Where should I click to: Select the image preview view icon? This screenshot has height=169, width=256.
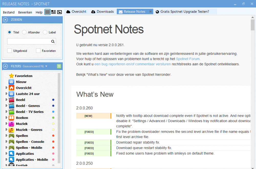pyautogui.click(x=60, y=12)
